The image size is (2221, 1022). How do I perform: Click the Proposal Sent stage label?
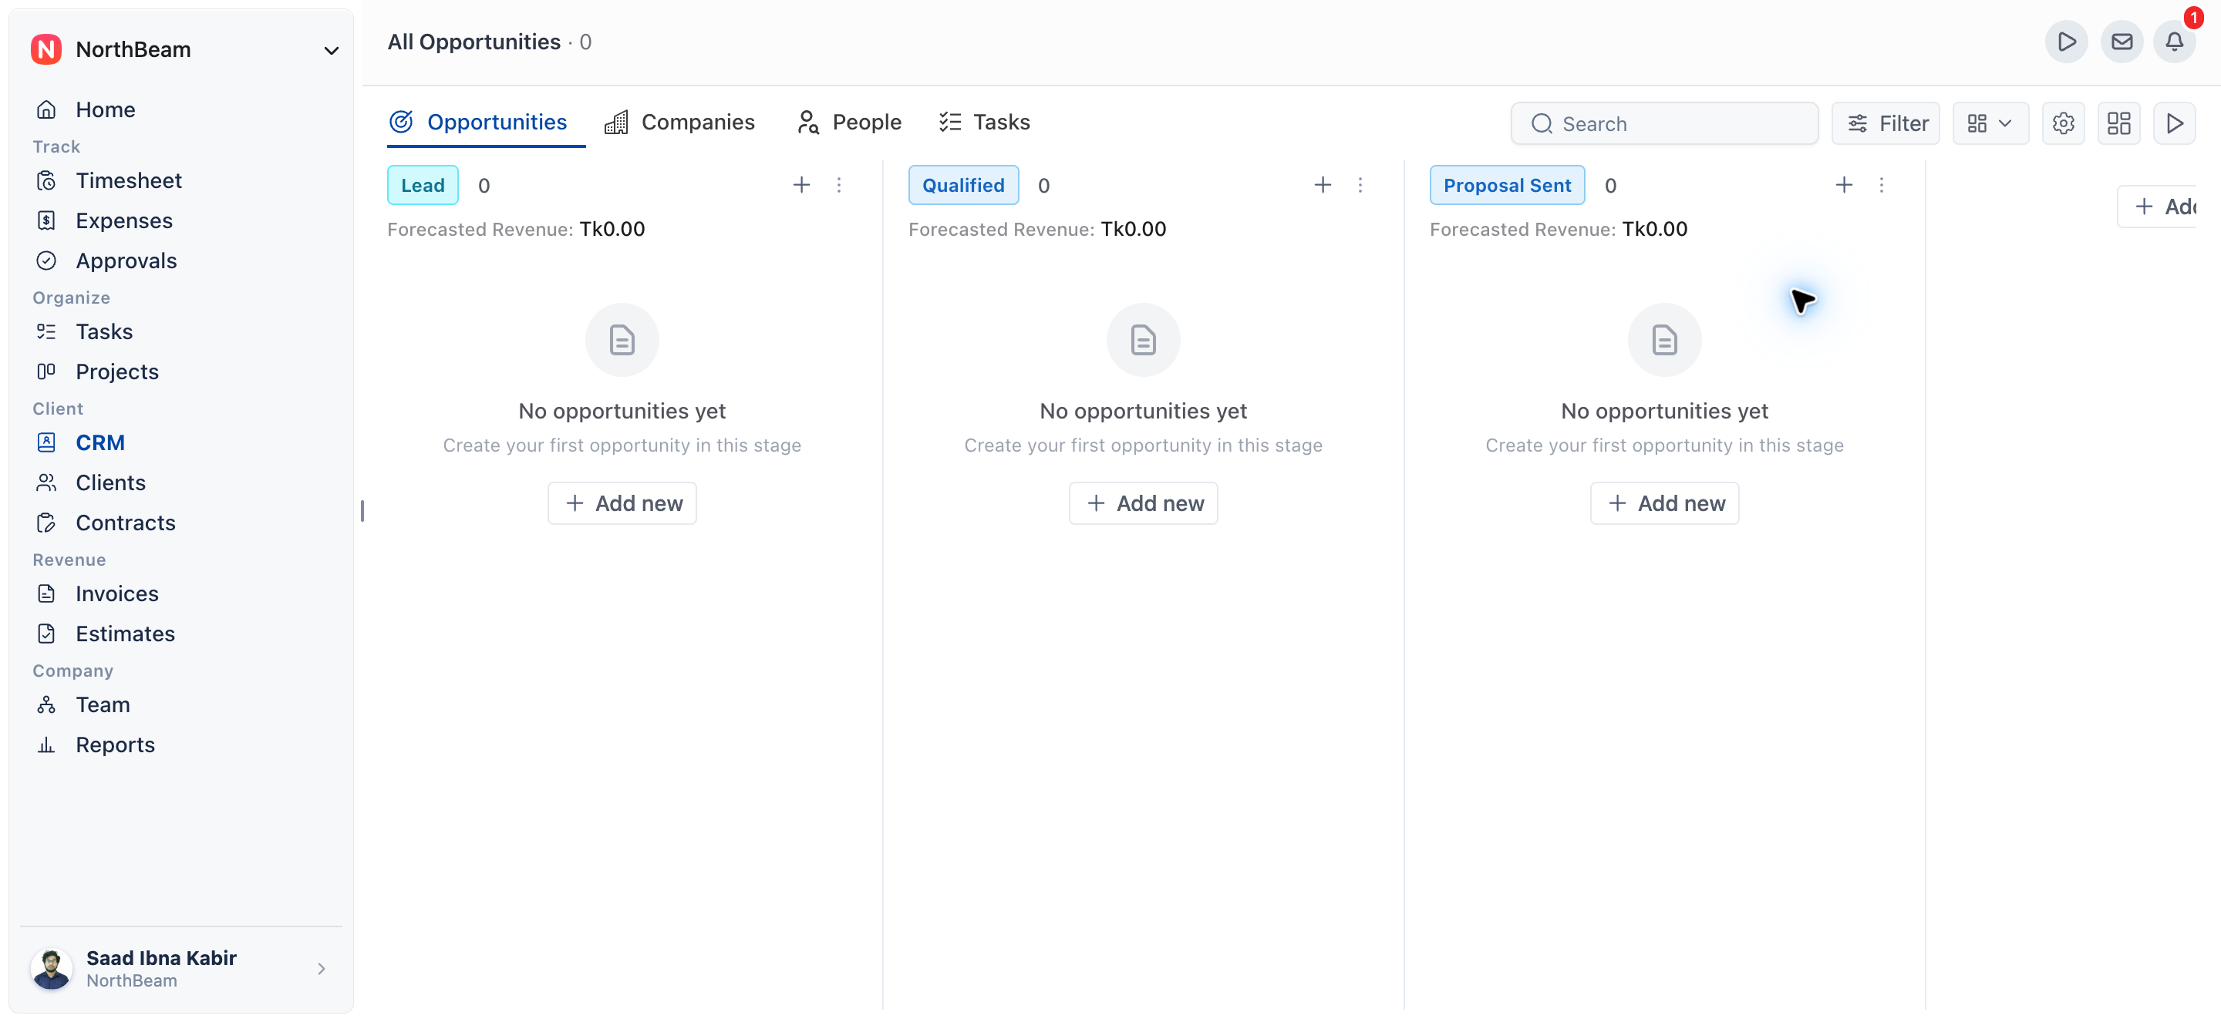1506,184
